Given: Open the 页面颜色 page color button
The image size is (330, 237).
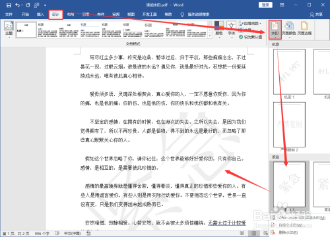Looking at the screenshot, I should [x=289, y=30].
